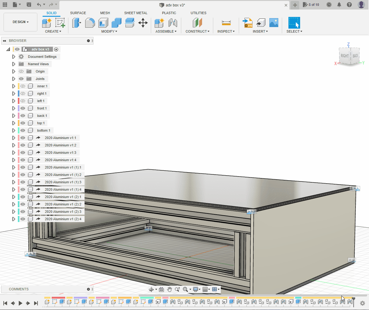The width and height of the screenshot is (369, 310).
Task: Click the ViewCube RIGHT face
Action: pyautogui.click(x=344, y=56)
